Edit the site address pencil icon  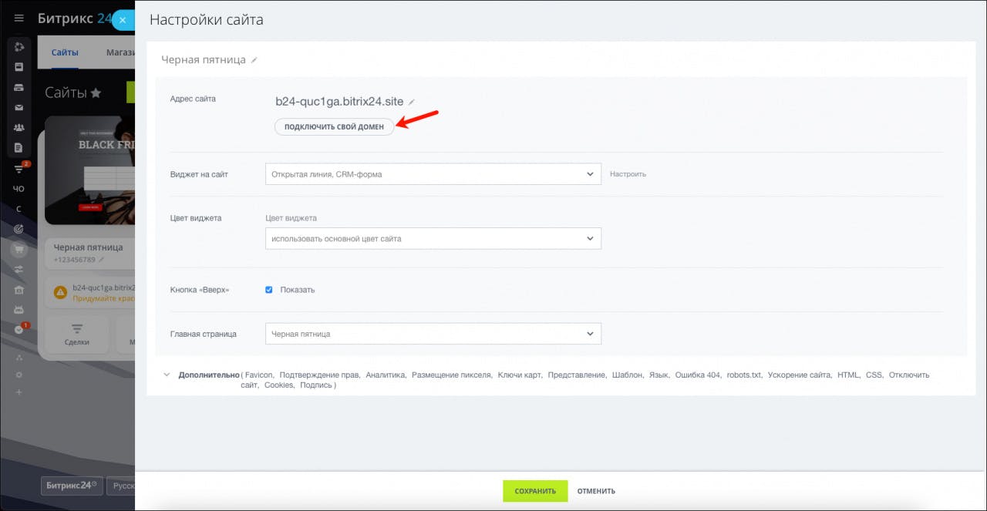click(x=412, y=102)
